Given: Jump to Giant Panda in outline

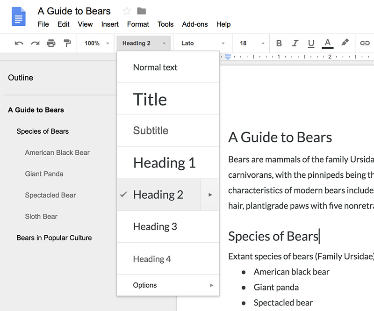Looking at the screenshot, I should (x=44, y=174).
